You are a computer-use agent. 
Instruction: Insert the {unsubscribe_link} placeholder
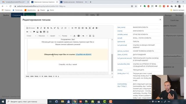point(124,64)
